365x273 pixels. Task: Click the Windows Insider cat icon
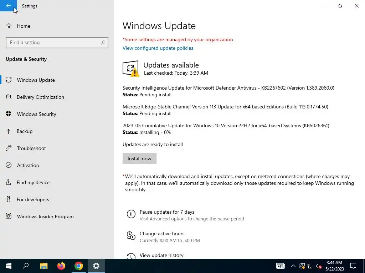(x=9, y=216)
